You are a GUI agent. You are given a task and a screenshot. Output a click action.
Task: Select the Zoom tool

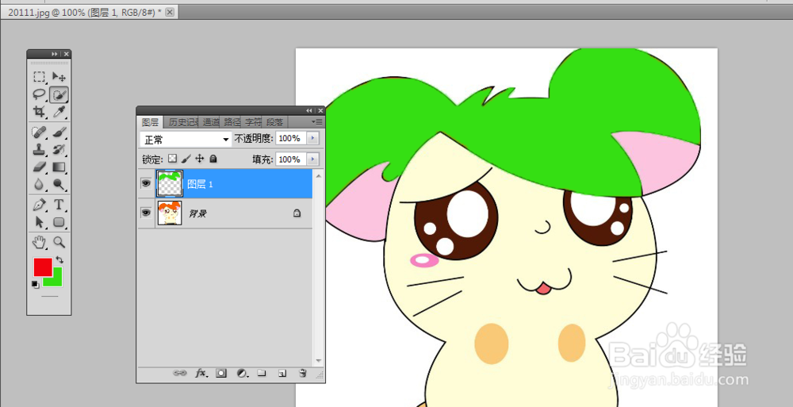coord(59,243)
